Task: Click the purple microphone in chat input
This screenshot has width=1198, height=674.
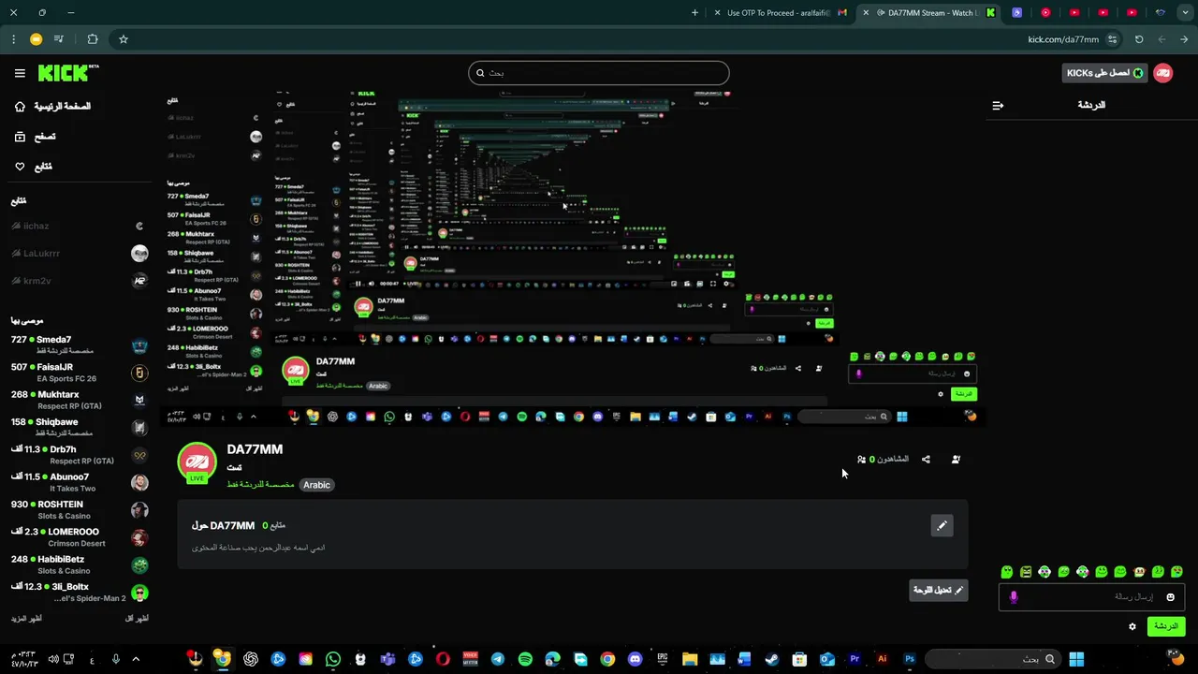Action: [1014, 597]
